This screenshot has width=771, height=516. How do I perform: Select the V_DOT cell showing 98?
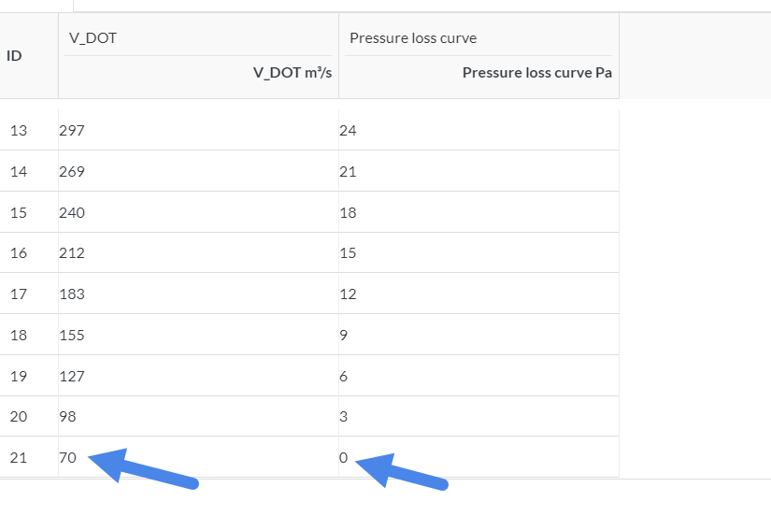[198, 416]
